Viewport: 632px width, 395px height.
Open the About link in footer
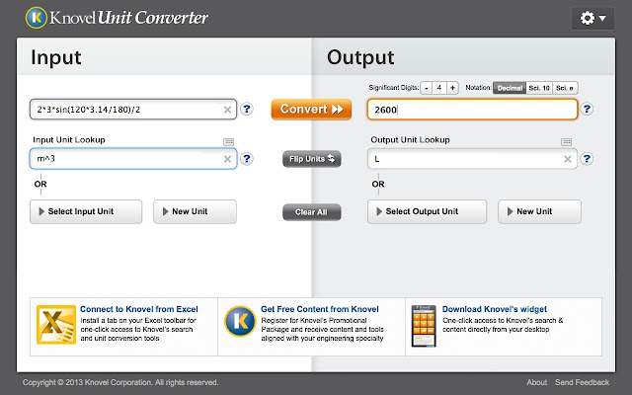pos(537,382)
